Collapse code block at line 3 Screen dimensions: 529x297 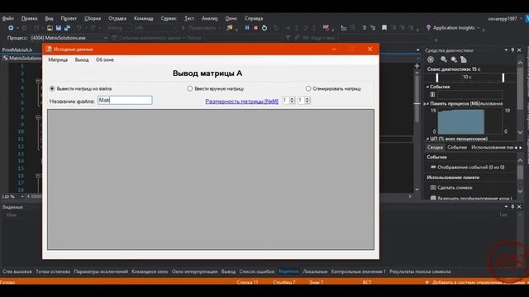38,81
